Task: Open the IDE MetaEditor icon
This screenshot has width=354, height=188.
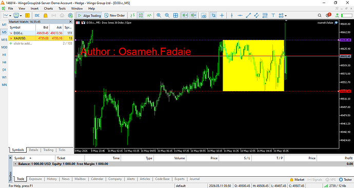Action: coord(37,15)
